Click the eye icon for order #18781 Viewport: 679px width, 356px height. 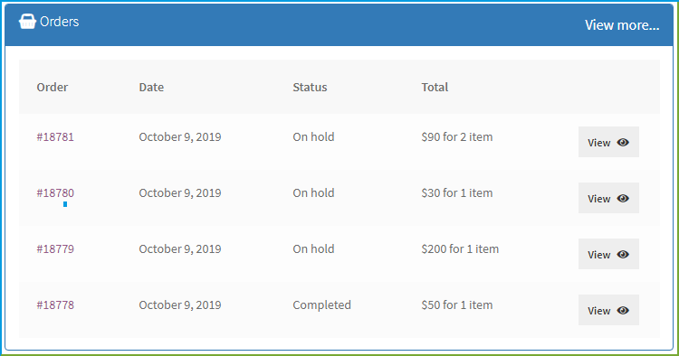coord(623,142)
